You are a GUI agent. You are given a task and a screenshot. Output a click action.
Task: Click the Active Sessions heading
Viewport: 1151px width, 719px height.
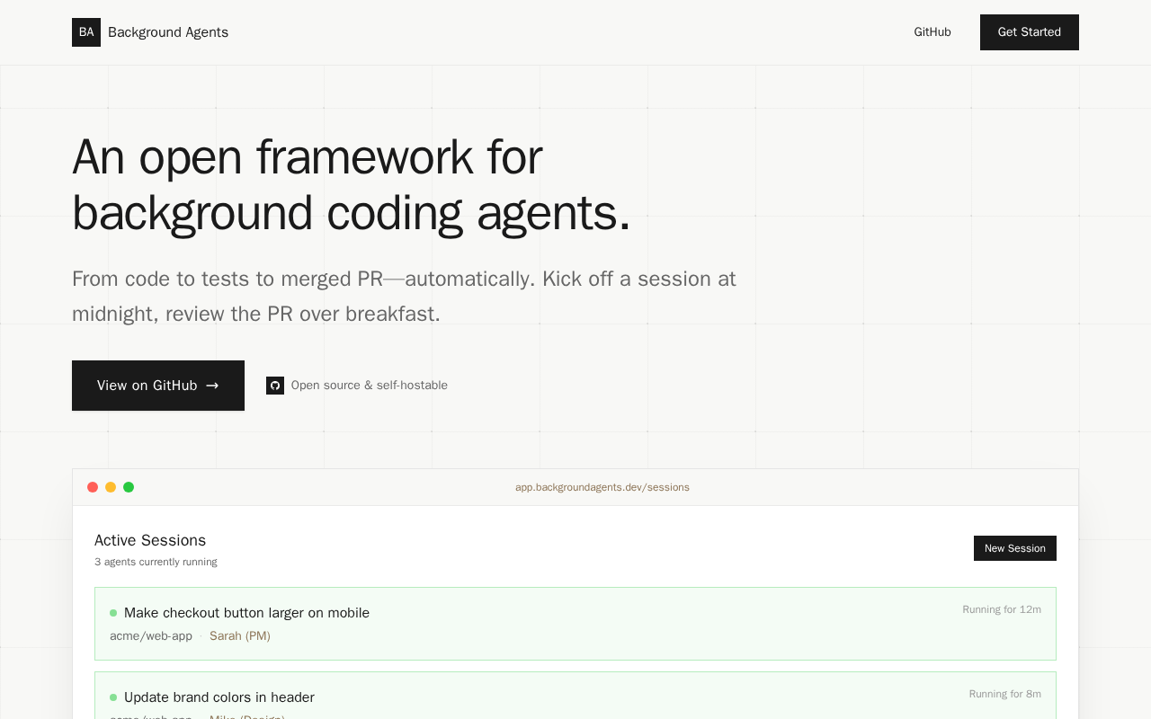[x=150, y=540]
